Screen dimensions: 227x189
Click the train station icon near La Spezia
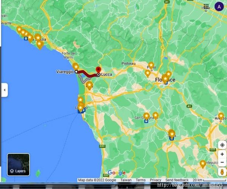pos(26,38)
